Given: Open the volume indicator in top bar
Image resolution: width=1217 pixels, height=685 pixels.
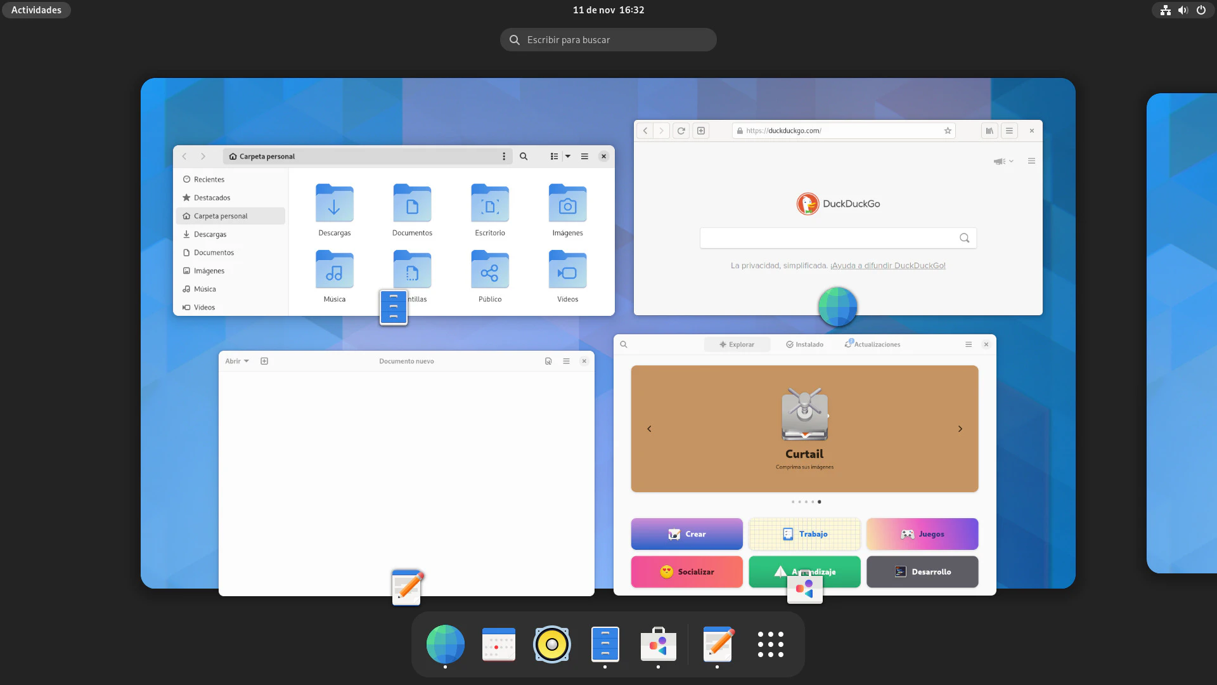Looking at the screenshot, I should [x=1183, y=10].
